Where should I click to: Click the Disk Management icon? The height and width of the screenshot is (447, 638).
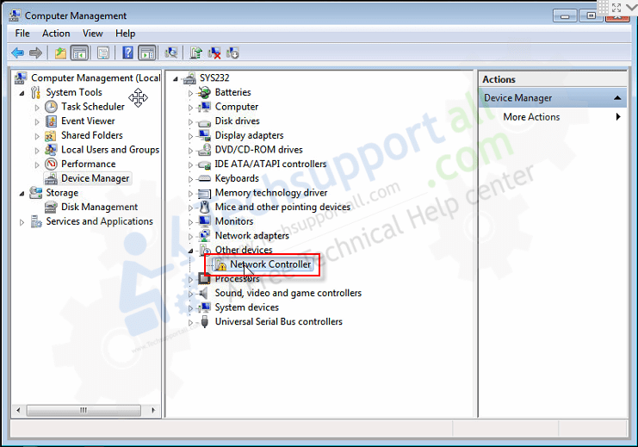(51, 207)
